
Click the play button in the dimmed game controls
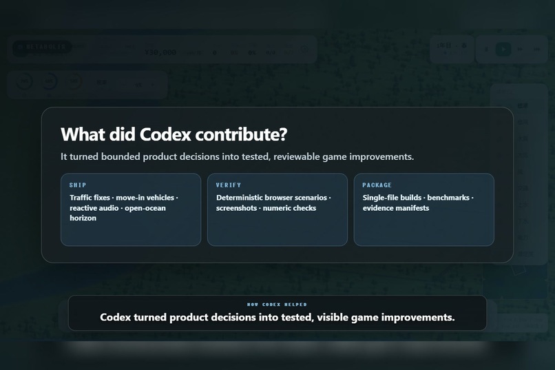click(503, 49)
